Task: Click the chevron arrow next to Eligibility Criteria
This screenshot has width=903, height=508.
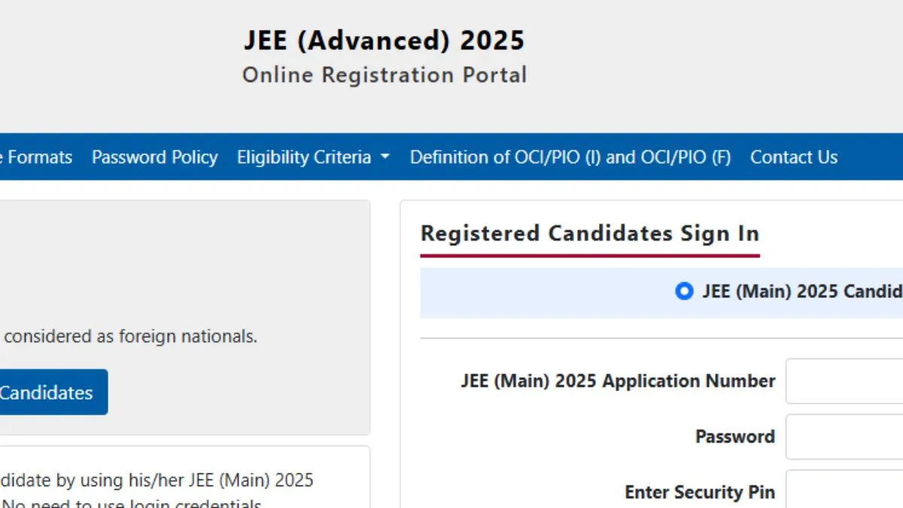Action: point(385,157)
